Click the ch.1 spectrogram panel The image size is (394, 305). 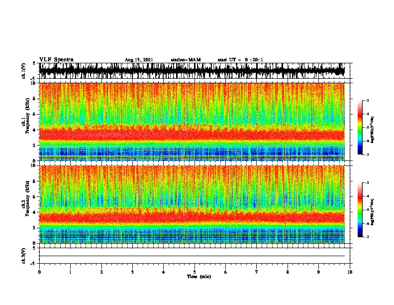192,122
